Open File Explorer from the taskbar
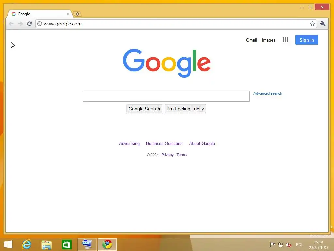The image size is (334, 251). click(46, 244)
